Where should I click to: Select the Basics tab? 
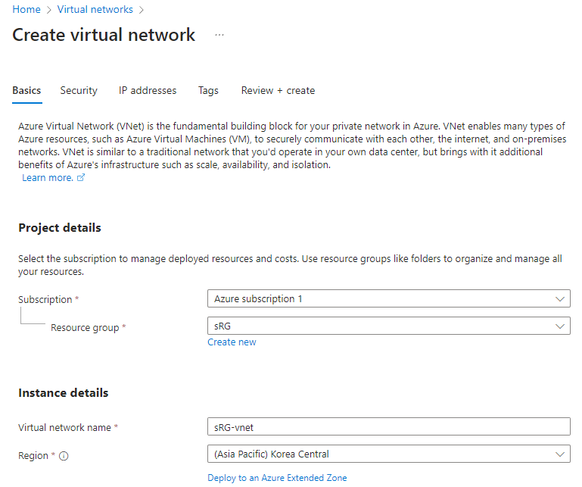[26, 90]
